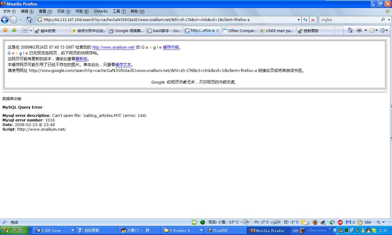Open the Windows 开始 Start button
Screen dimensions: 392x235
(15, 230)
